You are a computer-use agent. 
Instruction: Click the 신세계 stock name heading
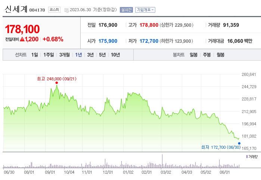click(x=16, y=9)
